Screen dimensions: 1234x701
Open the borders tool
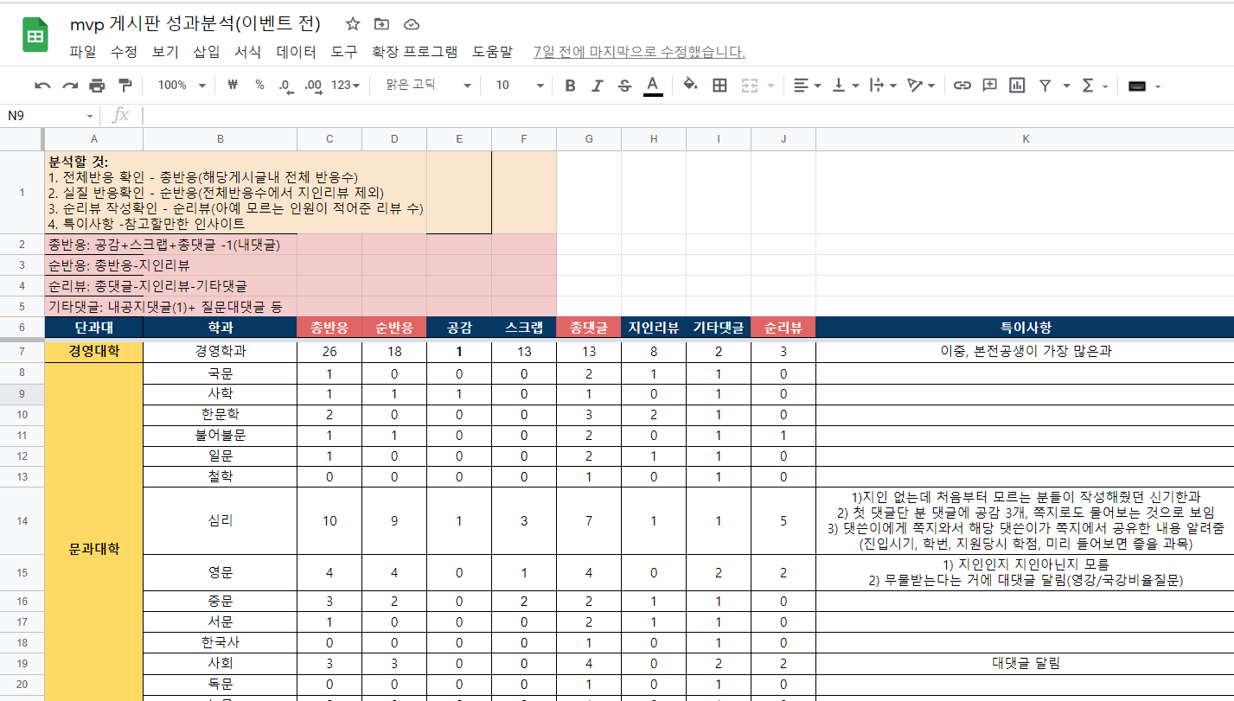tap(719, 86)
